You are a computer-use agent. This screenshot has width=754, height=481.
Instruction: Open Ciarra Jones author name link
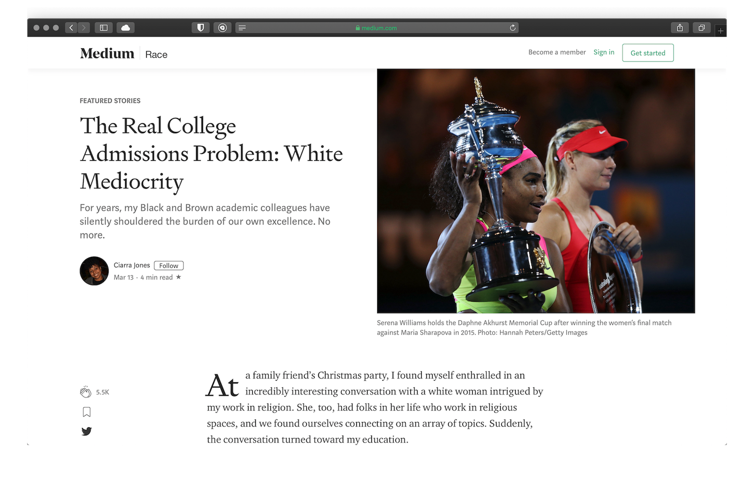(x=132, y=265)
